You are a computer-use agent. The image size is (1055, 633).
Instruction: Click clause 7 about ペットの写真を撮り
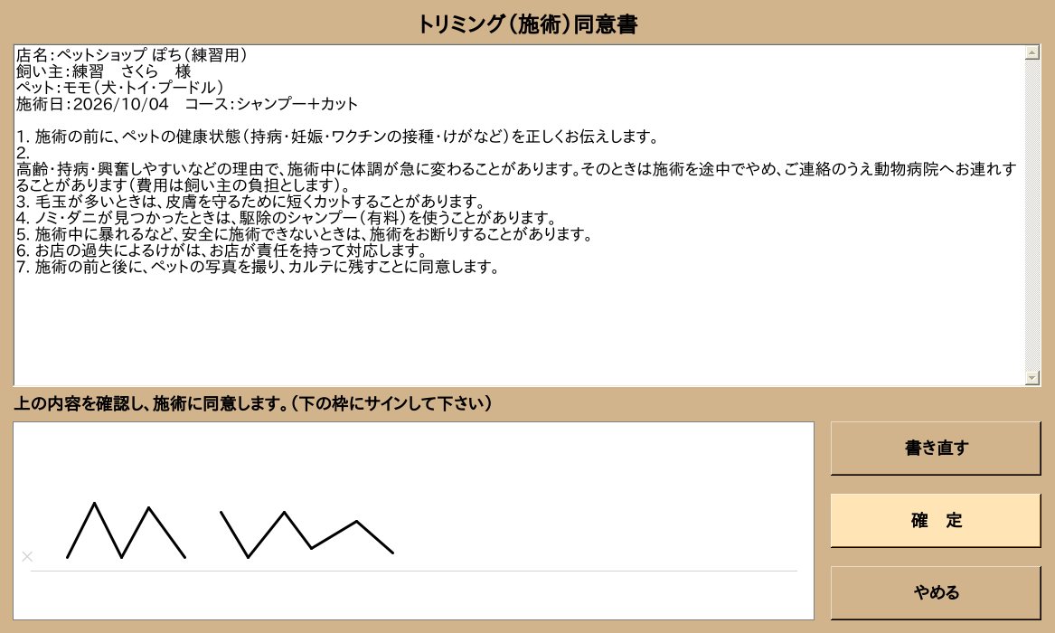[259, 267]
